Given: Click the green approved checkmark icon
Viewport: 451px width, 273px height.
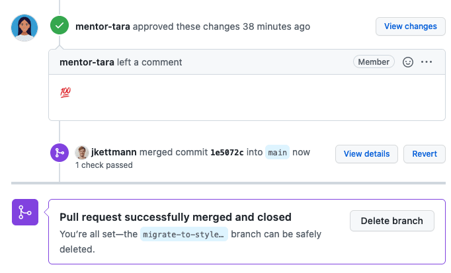Looking at the screenshot, I should 60,26.
